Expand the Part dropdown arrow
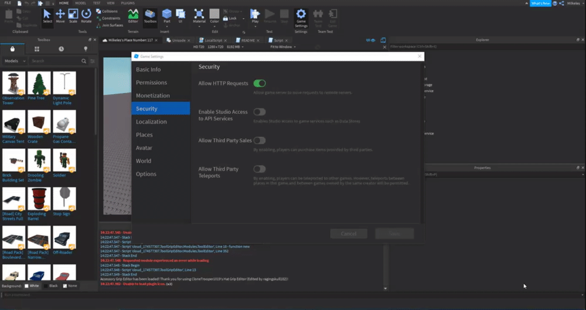This screenshot has height=310, width=586. point(166,26)
